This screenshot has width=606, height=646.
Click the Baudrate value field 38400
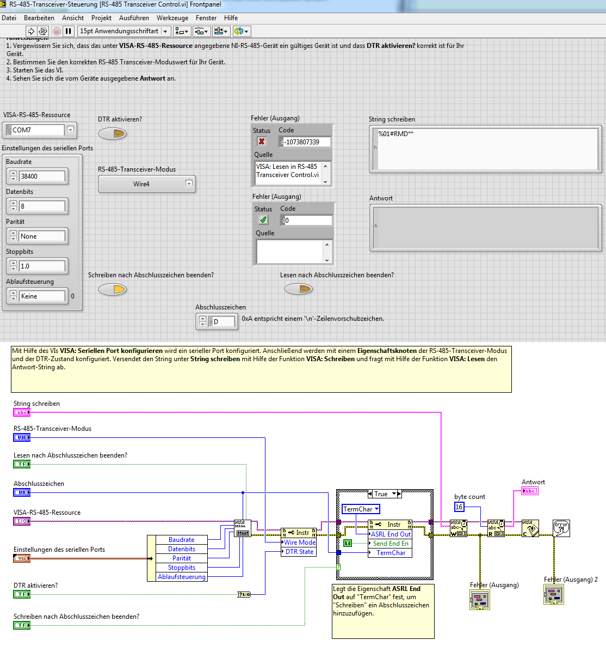(42, 176)
